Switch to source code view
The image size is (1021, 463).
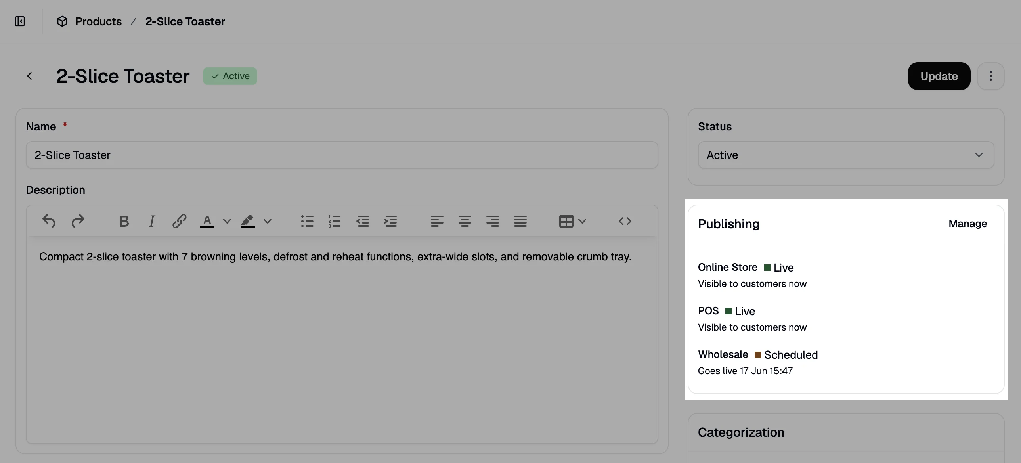pyautogui.click(x=625, y=221)
